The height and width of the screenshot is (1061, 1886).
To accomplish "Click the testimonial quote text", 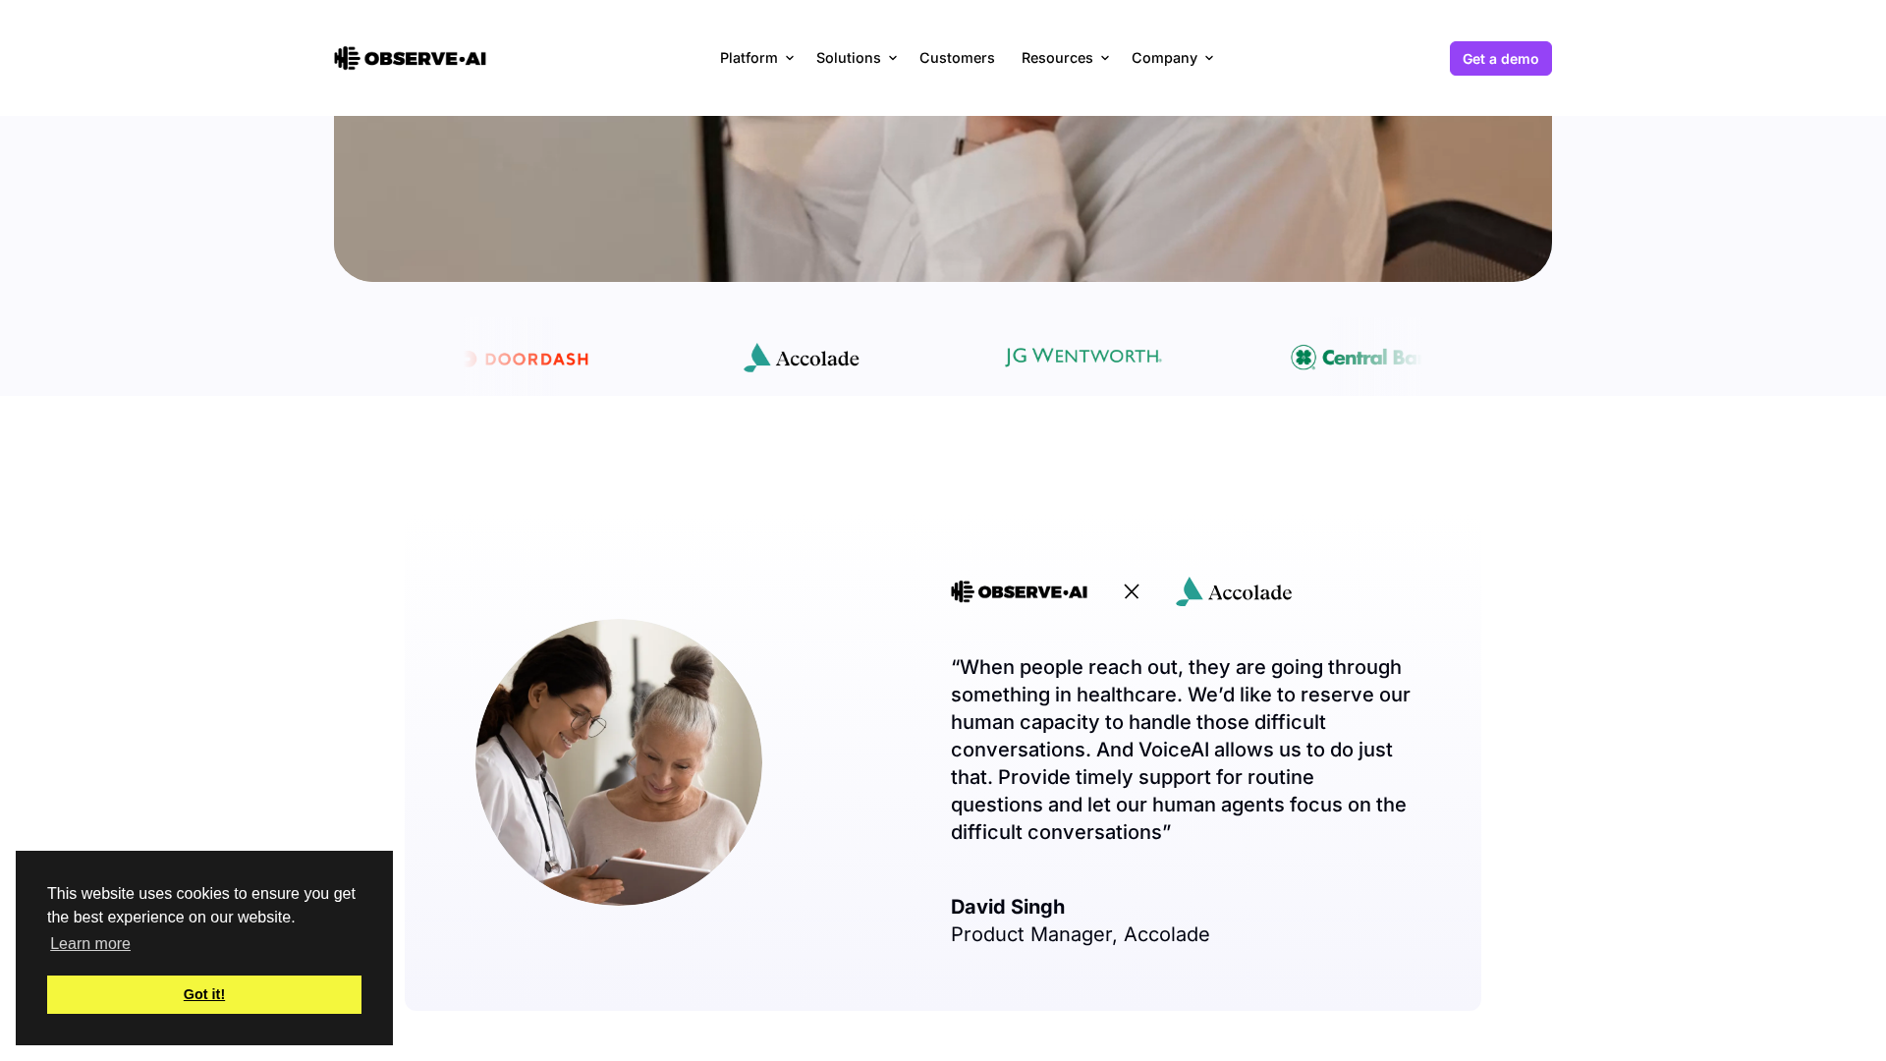I will click(x=1181, y=750).
